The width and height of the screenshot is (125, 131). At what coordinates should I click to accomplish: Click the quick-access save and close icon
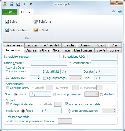coord(18,4)
